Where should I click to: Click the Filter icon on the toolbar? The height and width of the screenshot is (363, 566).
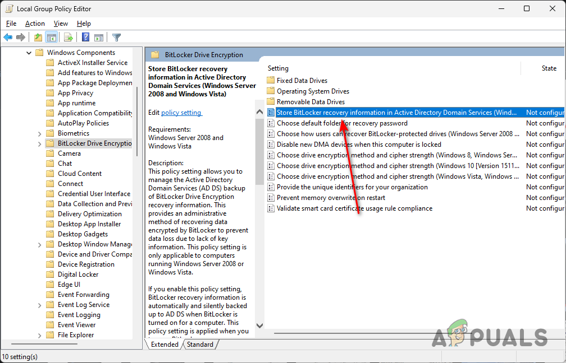tap(116, 37)
